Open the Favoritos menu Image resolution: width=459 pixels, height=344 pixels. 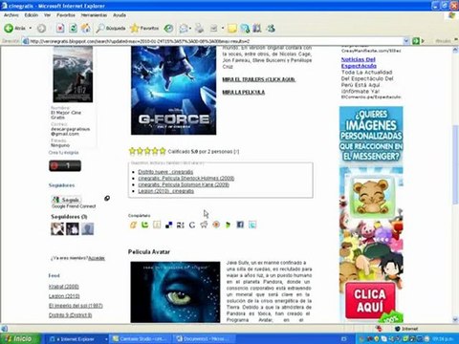pos(66,15)
